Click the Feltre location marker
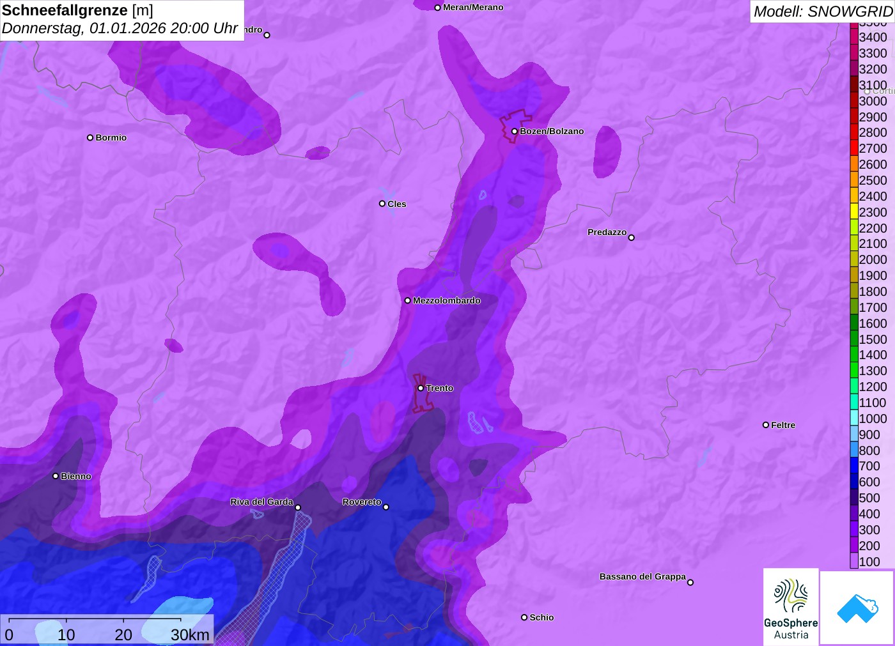Viewport: 895px width, 646px height. tap(766, 425)
